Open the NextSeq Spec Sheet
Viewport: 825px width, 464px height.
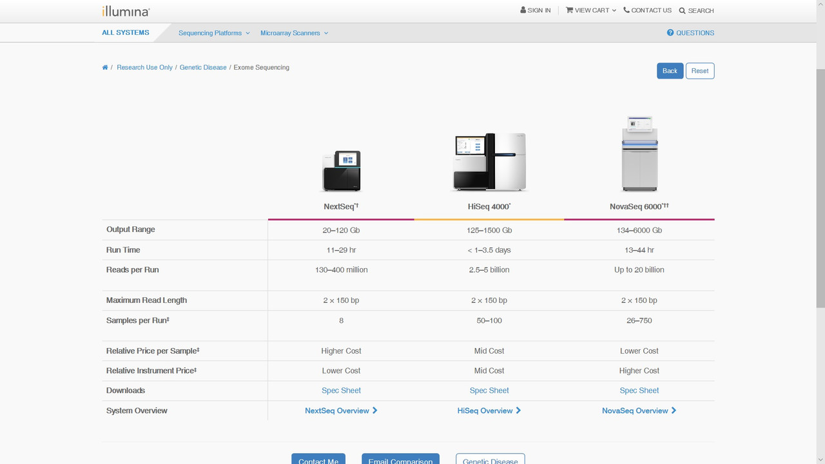(341, 391)
